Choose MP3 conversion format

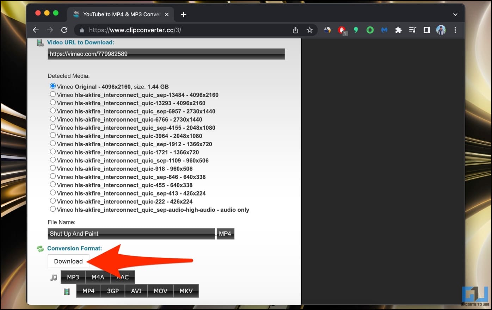pyautogui.click(x=73, y=277)
